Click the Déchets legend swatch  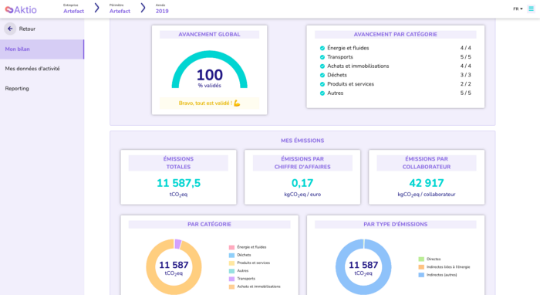pos(231,256)
